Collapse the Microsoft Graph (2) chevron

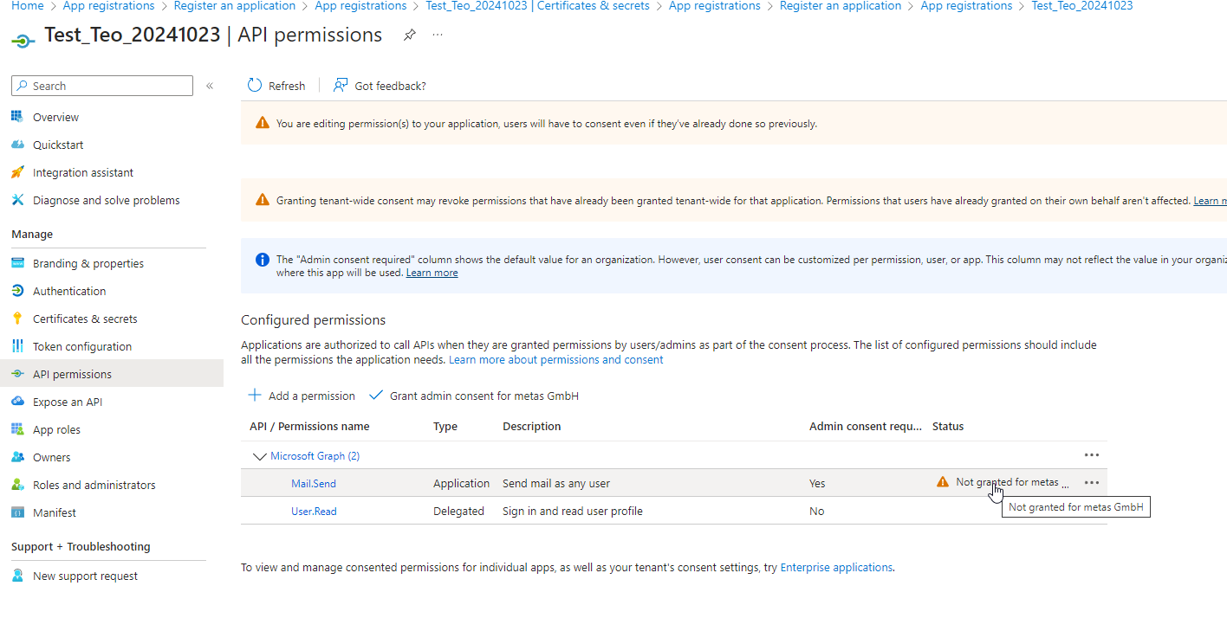258,455
